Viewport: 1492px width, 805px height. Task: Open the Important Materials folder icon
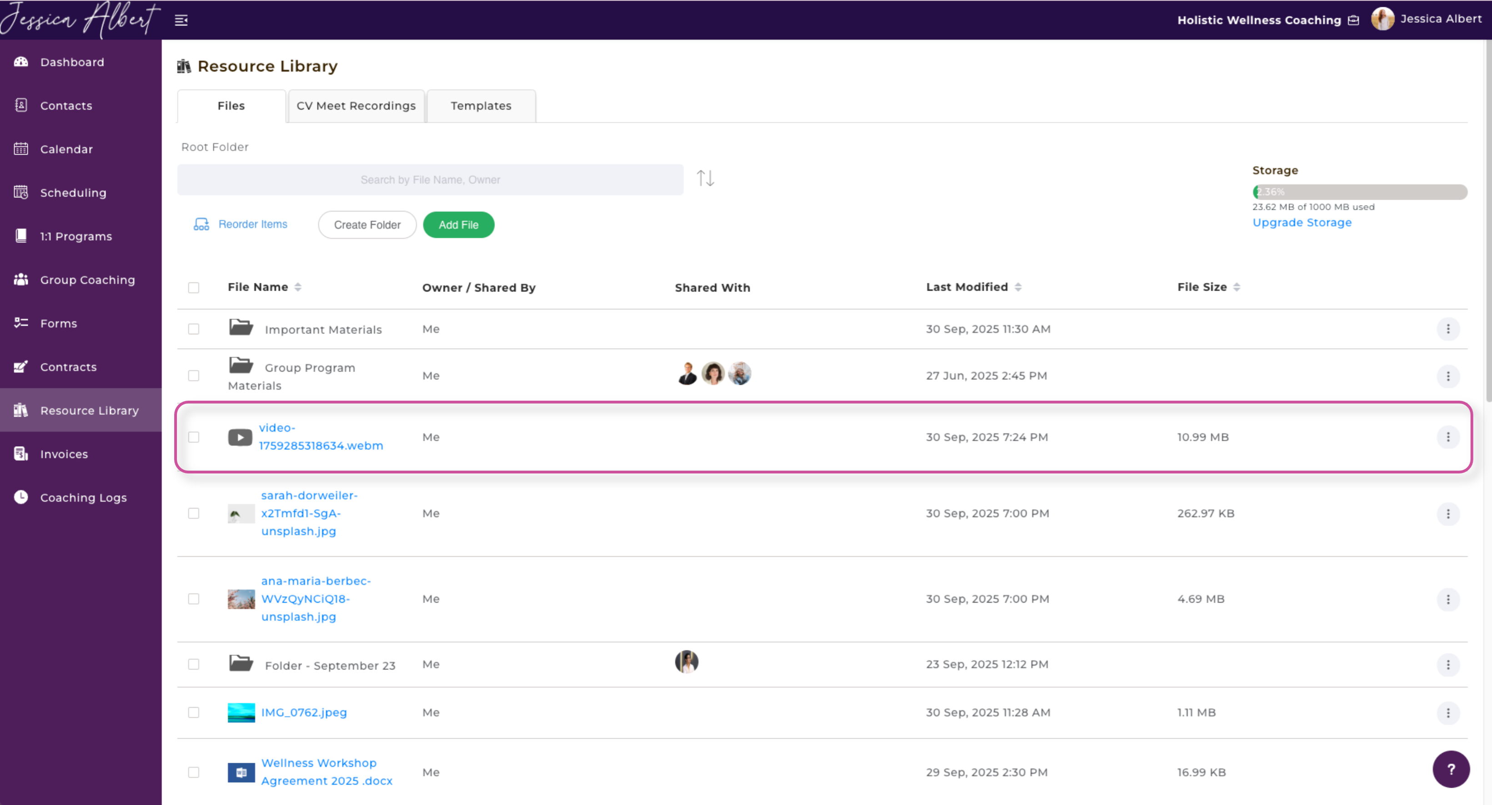[241, 328]
